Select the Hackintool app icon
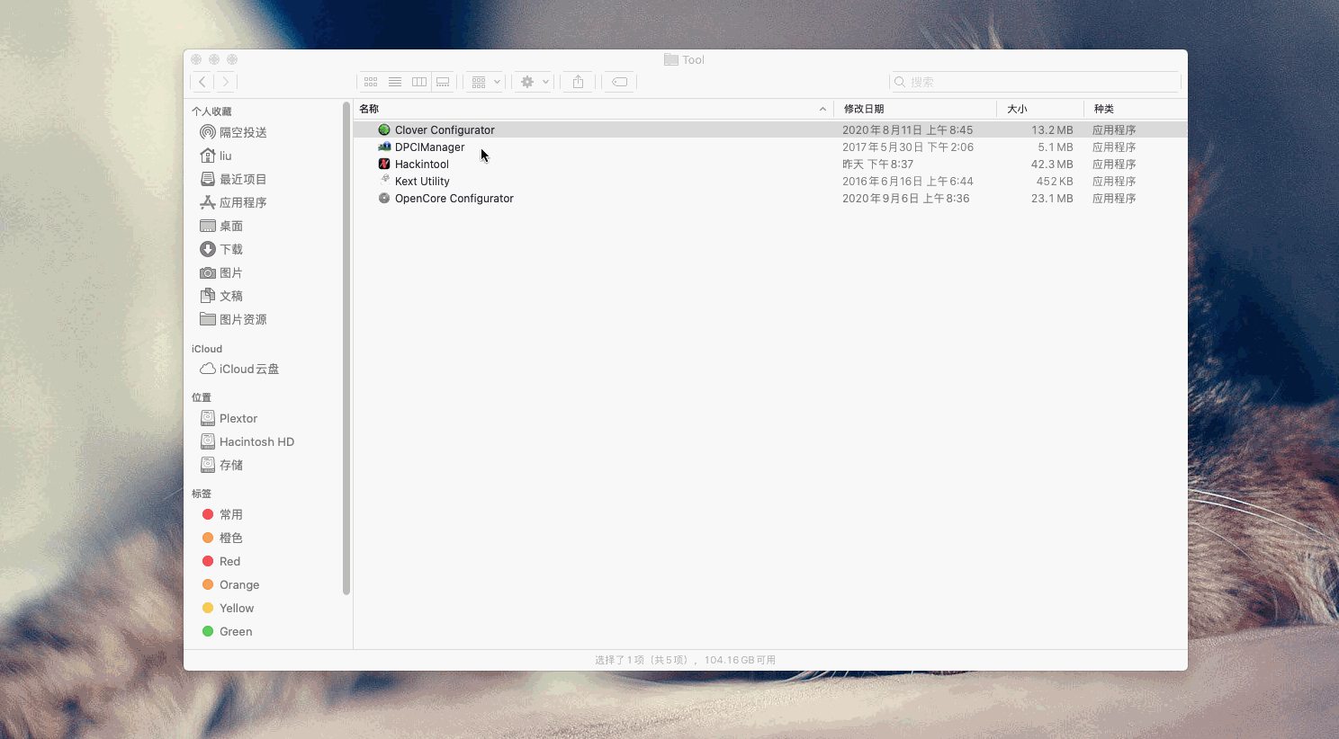The width and height of the screenshot is (1339, 739). (x=384, y=164)
